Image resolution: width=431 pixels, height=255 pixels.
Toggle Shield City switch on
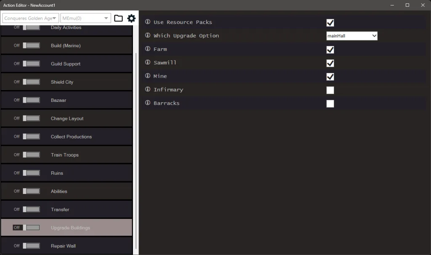pos(31,82)
